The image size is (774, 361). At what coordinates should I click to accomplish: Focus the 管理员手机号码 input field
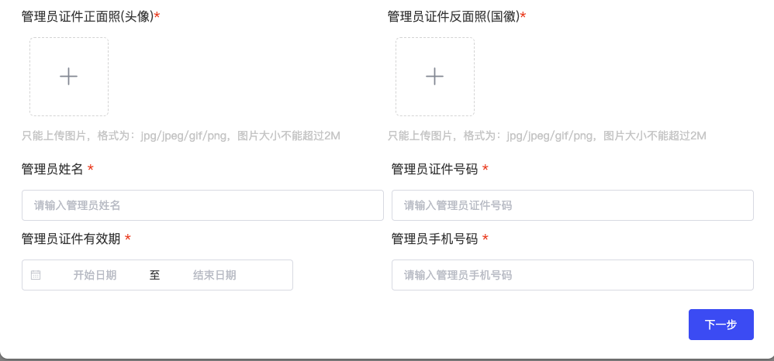pos(572,275)
